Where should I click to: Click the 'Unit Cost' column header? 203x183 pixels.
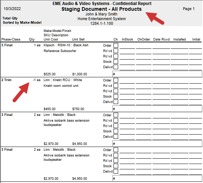tap(51, 39)
